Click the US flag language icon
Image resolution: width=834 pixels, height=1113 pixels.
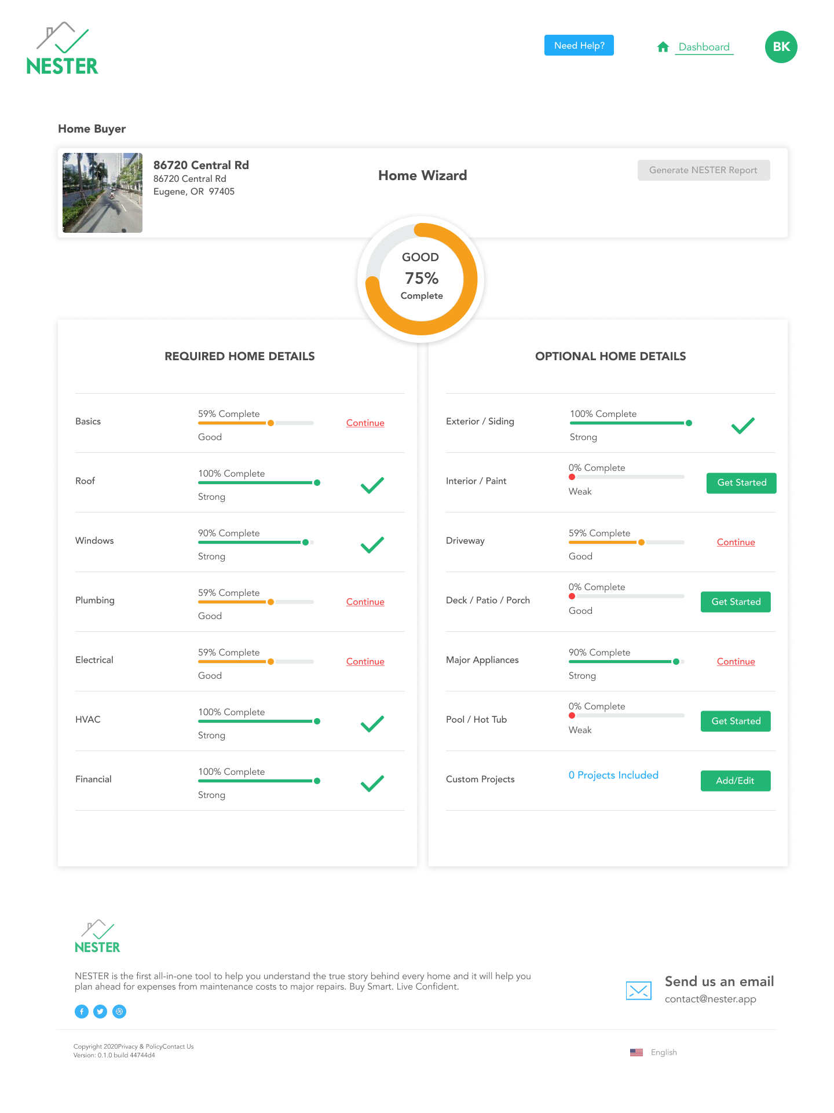(637, 1052)
